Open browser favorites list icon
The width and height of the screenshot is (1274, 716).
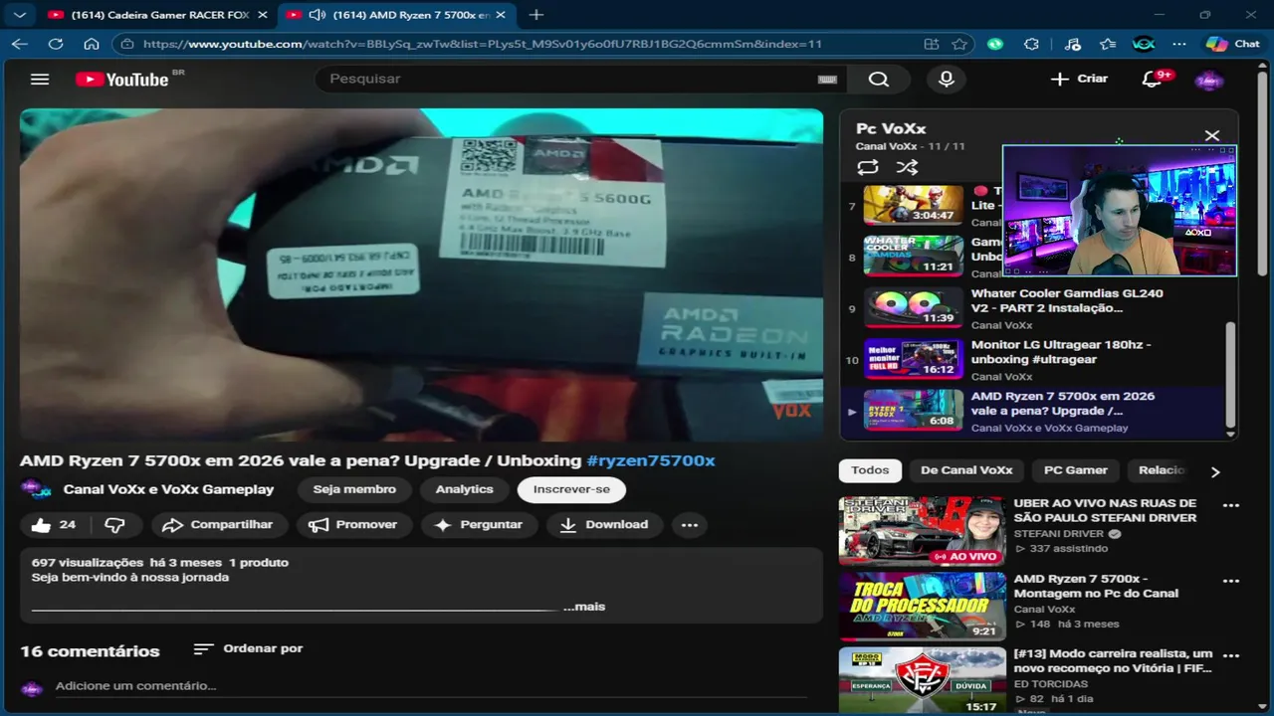click(1108, 44)
